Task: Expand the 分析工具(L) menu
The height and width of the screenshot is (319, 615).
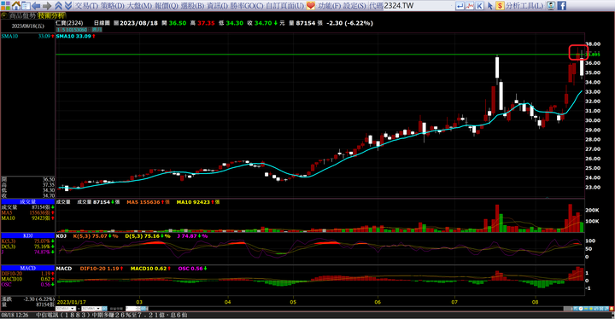Action: [x=524, y=5]
